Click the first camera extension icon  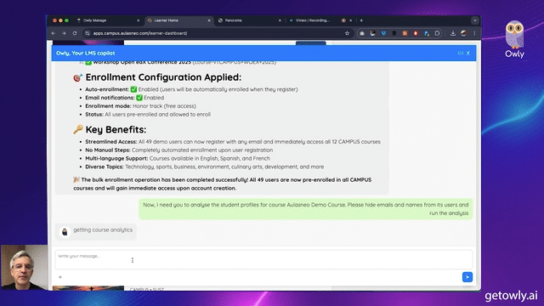[362, 33]
